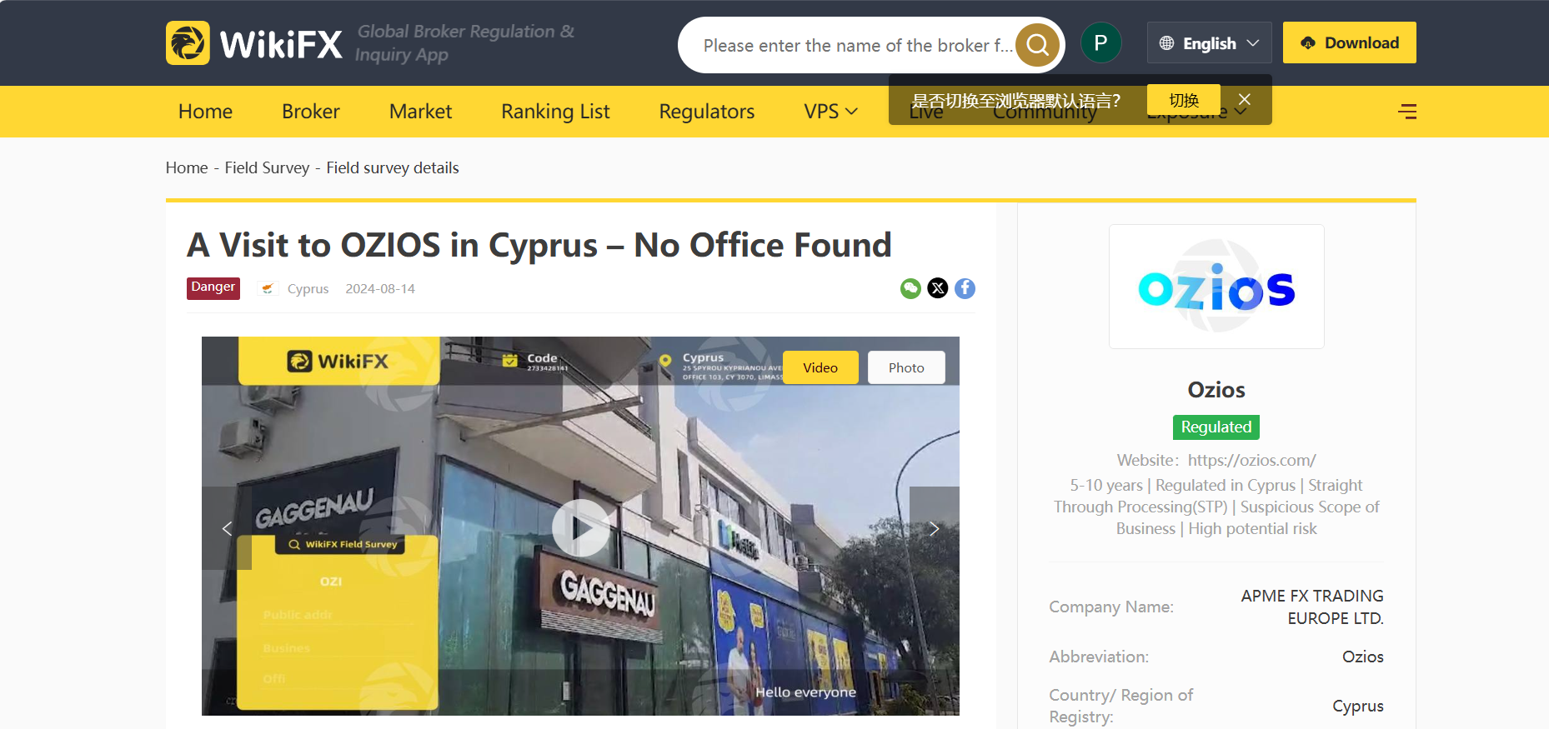Share article via WeChat icon

[x=910, y=288]
